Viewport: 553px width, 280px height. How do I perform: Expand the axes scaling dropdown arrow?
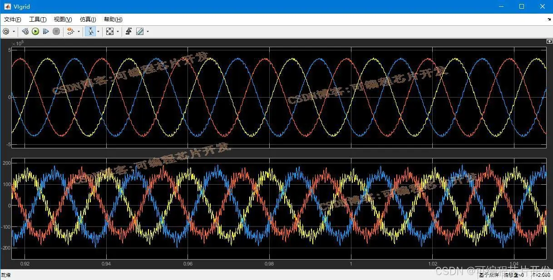click(x=118, y=31)
